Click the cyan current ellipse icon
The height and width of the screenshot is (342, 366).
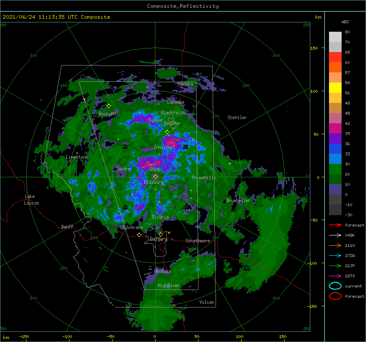pos(335,286)
